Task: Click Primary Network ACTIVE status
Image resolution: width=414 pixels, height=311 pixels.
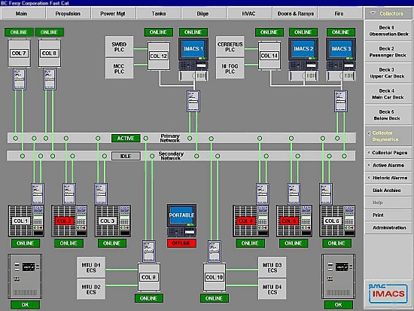Action: pos(126,139)
